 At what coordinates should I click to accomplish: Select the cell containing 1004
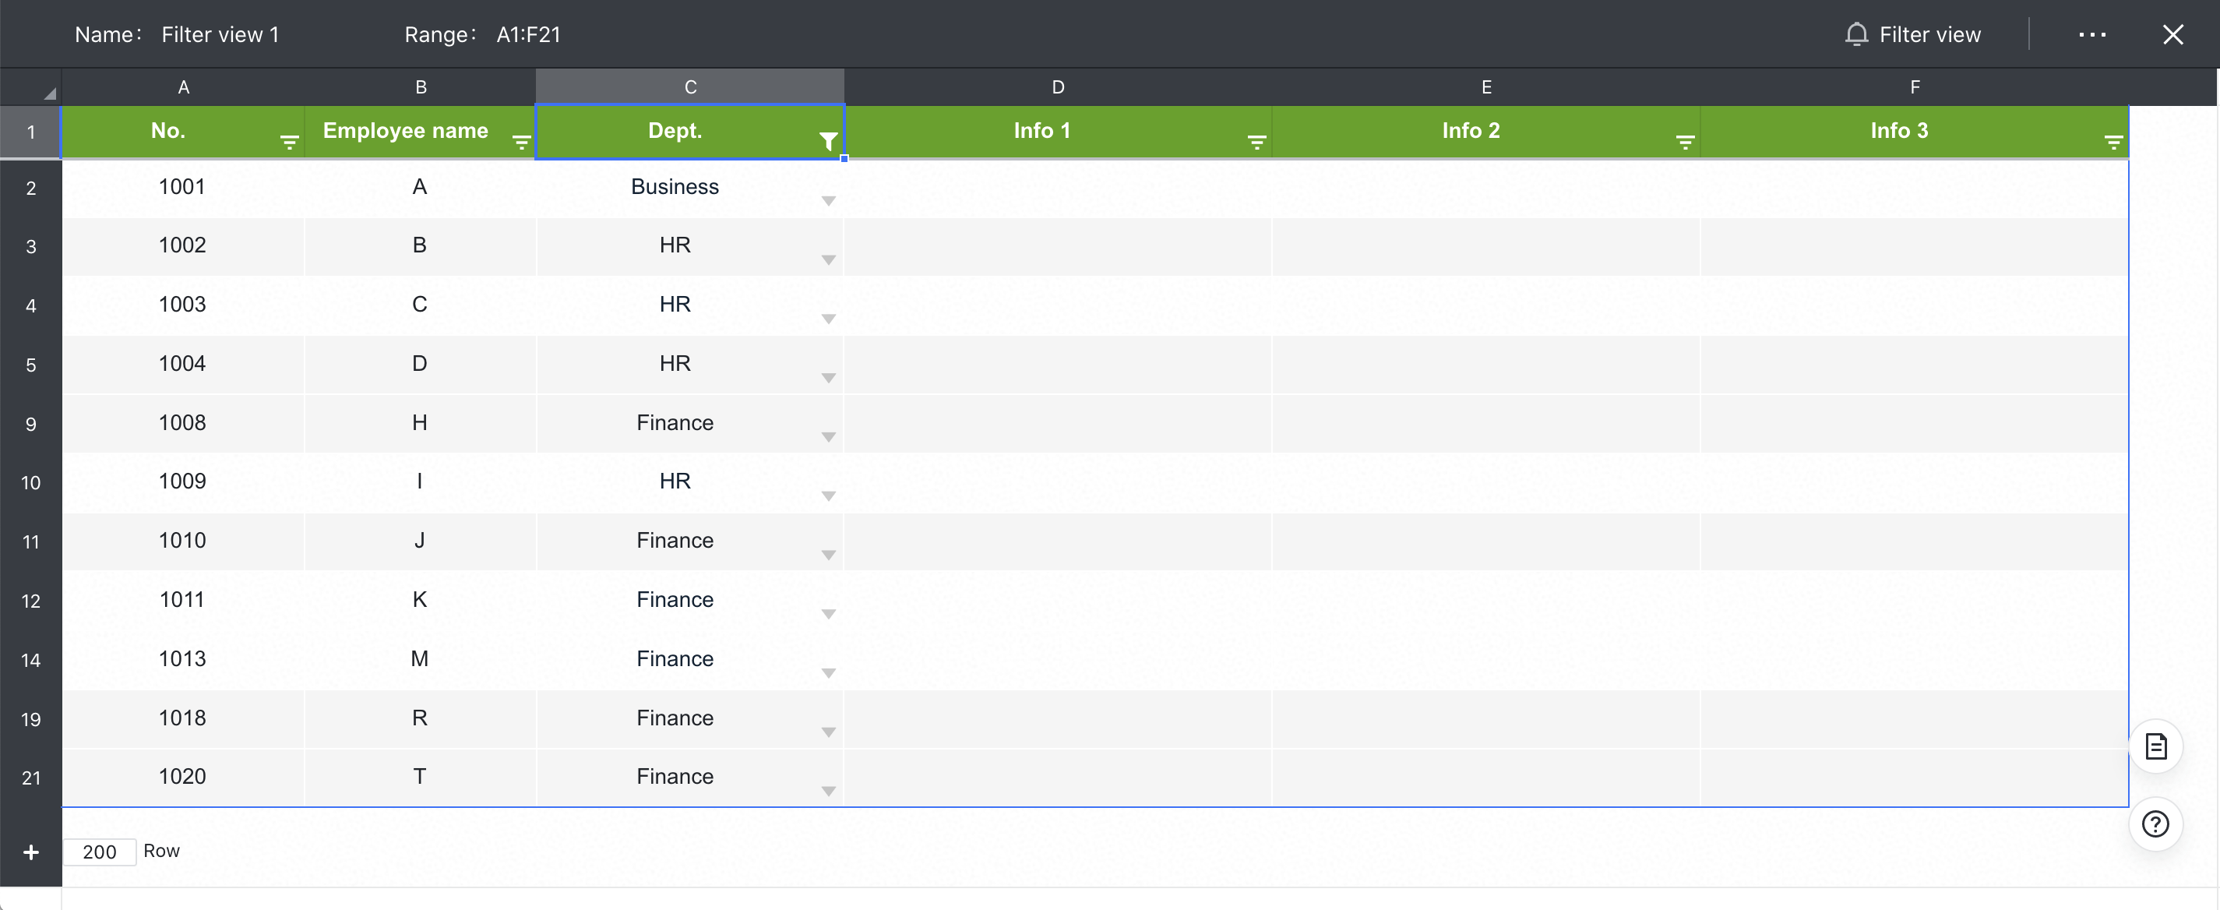[184, 365]
